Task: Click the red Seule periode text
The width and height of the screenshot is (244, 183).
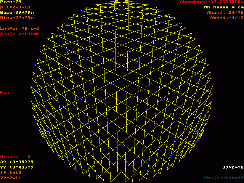Action: pyautogui.click(x=20, y=34)
